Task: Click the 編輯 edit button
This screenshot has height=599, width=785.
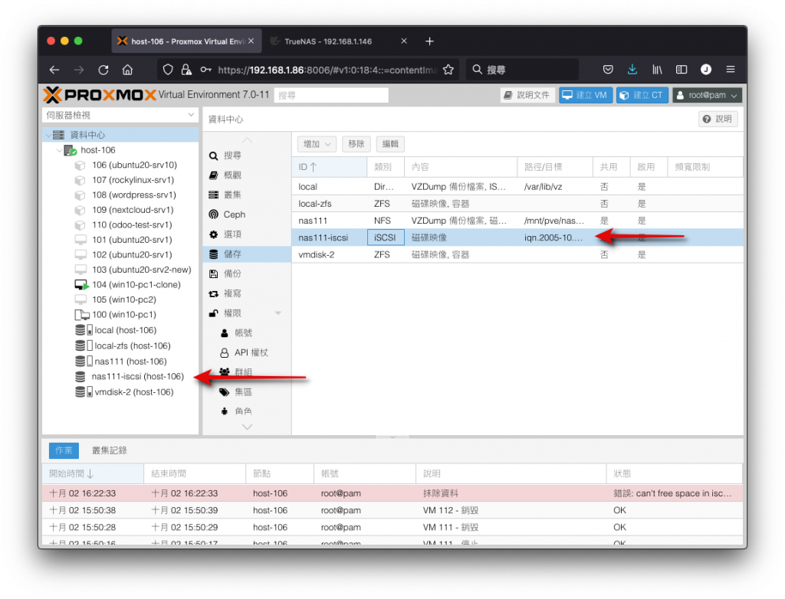Action: tap(390, 144)
